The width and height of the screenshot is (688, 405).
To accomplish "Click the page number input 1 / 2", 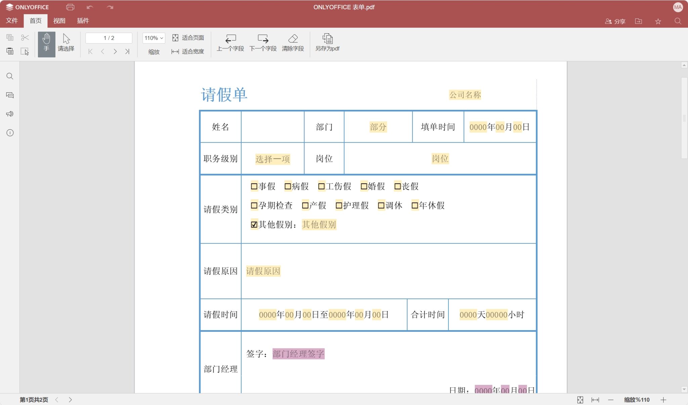I will 109,38.
